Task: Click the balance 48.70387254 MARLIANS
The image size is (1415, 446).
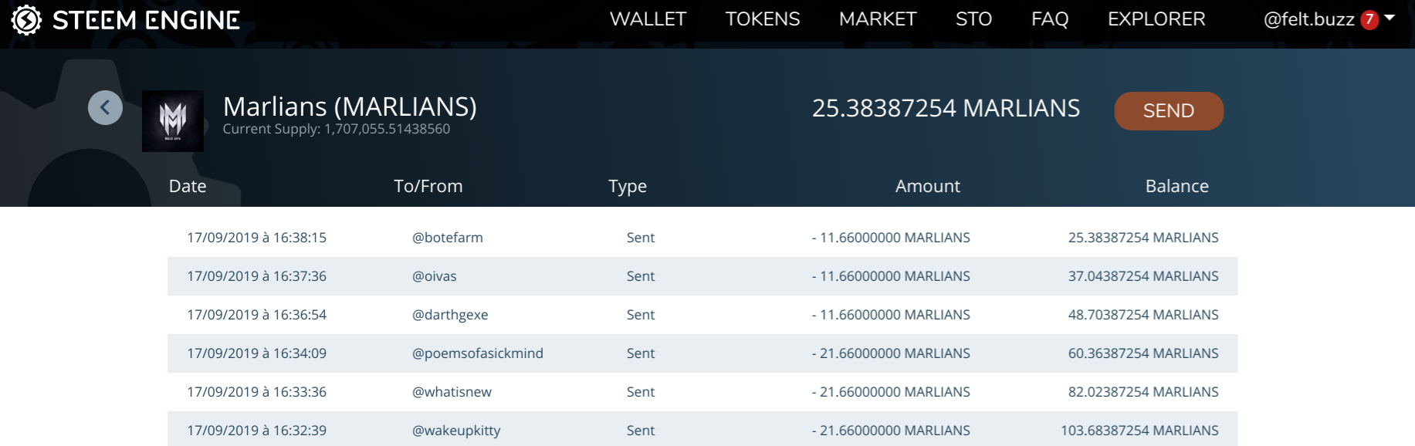Action: pos(1143,315)
